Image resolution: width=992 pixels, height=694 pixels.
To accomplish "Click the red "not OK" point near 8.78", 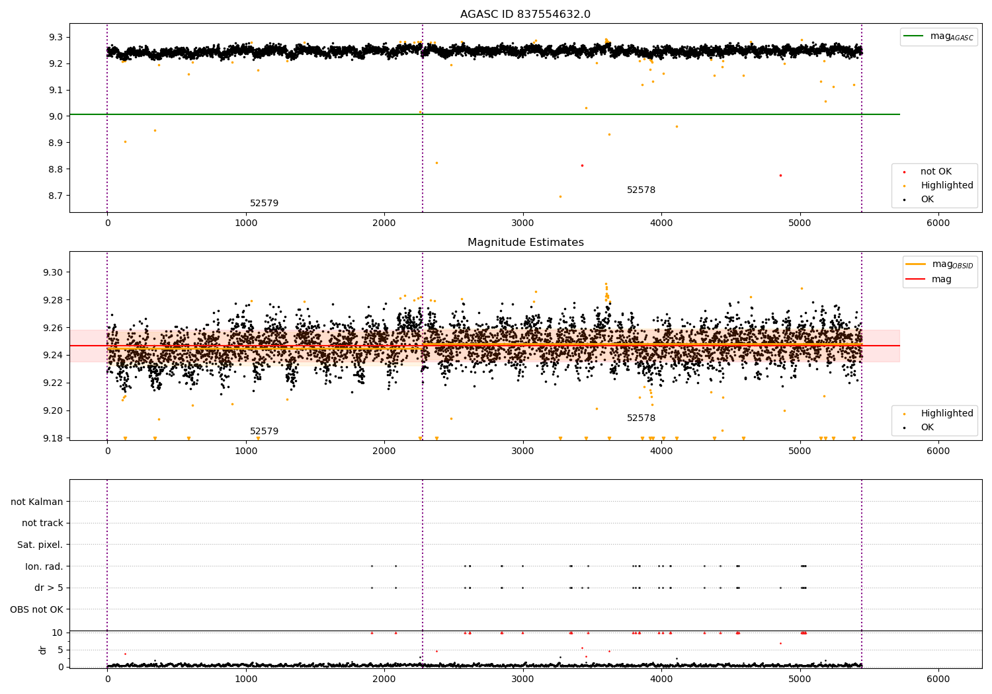I will (x=780, y=175).
